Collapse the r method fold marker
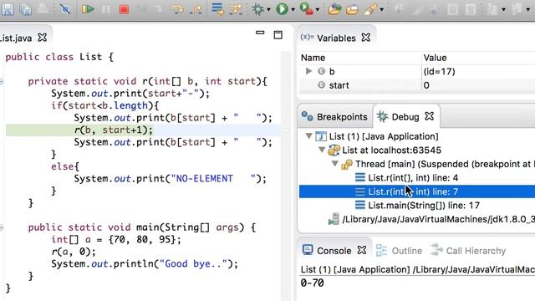Viewport: 535px width, 301px height. click(2, 81)
